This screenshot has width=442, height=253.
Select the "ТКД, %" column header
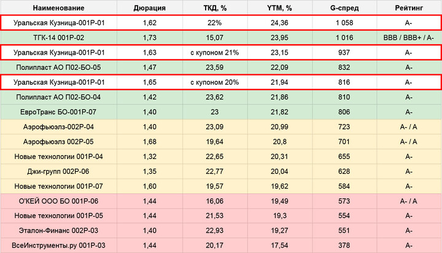pos(215,8)
